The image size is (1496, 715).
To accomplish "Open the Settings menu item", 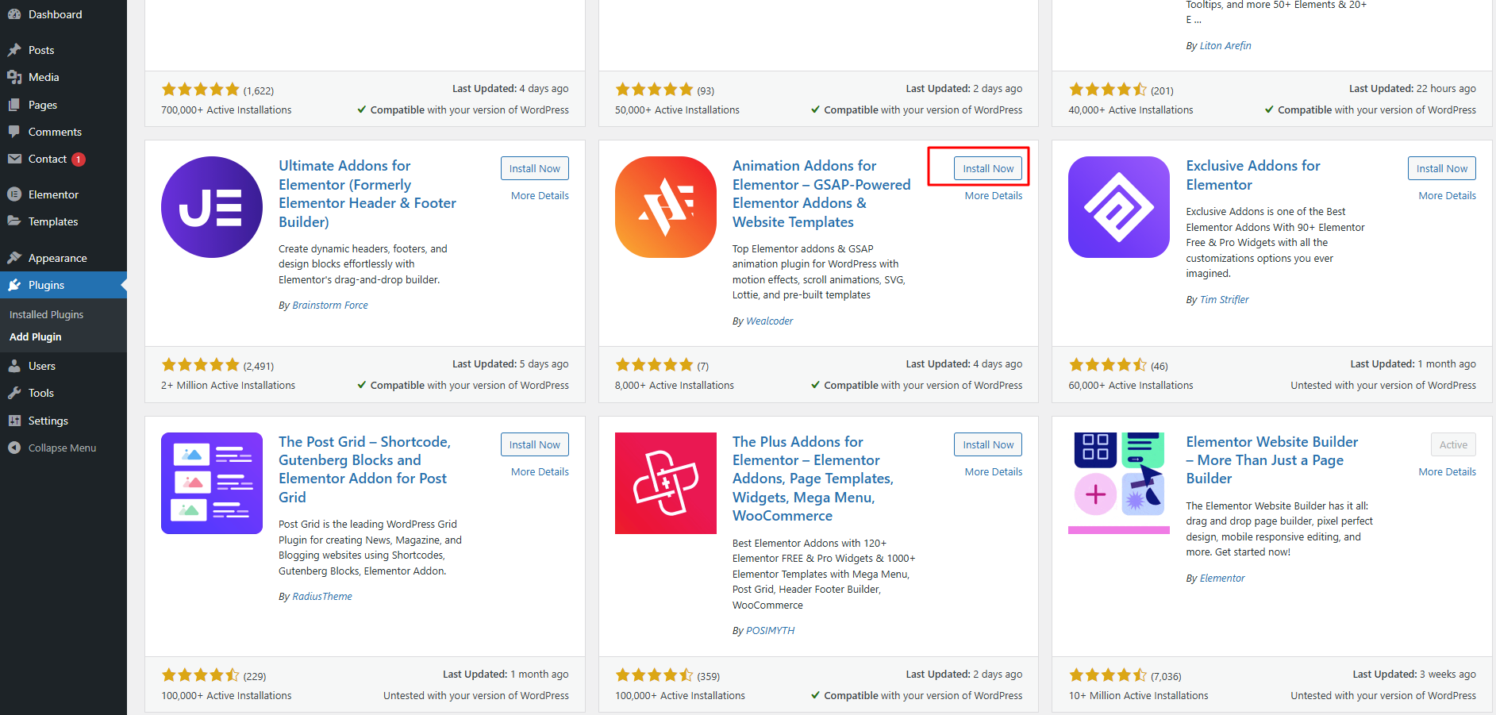I will click(63, 421).
